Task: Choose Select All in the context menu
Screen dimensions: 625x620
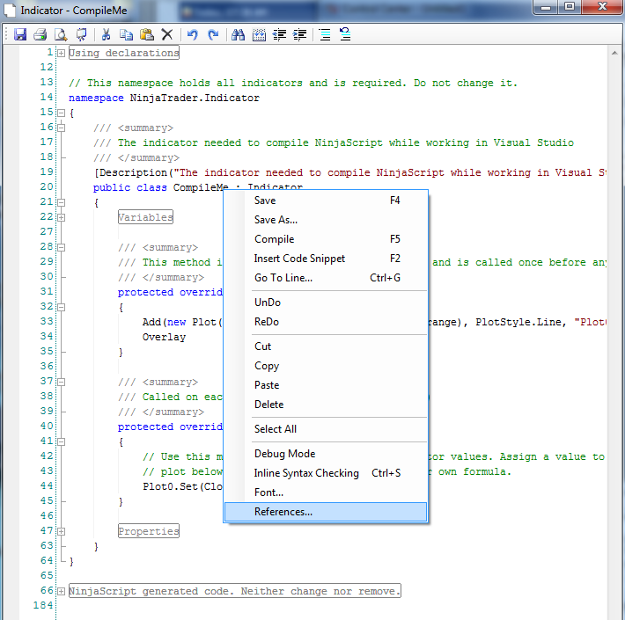Action: (x=326, y=429)
